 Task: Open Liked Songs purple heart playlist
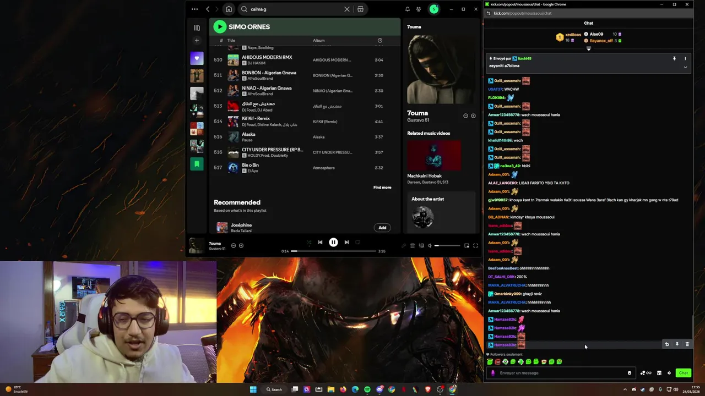[197, 58]
